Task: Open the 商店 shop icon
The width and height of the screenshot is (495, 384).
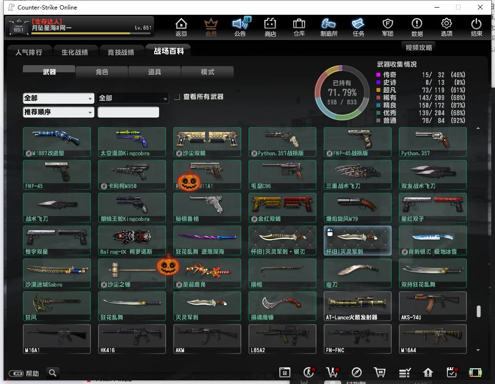Action: (270, 27)
